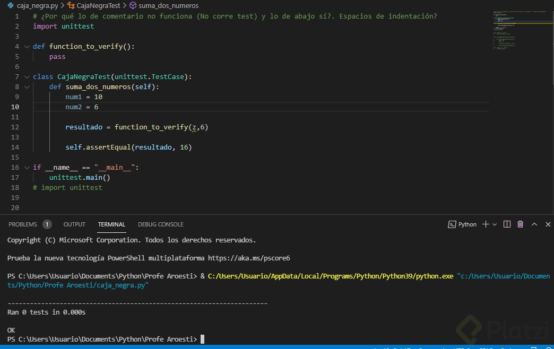The width and height of the screenshot is (554, 349).
Task: Click 'pass' statement on line 5
Action: pyautogui.click(x=57, y=57)
